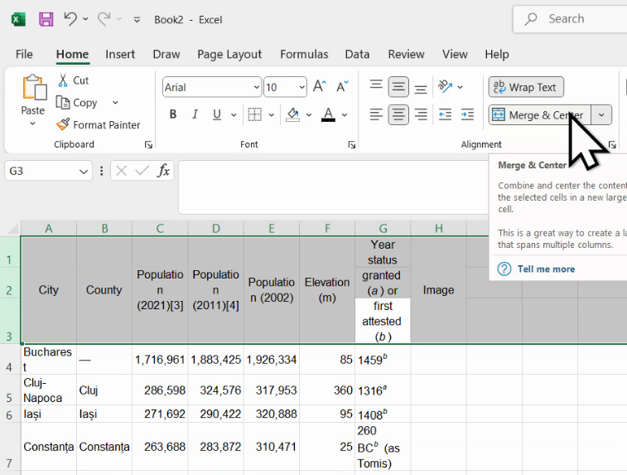Open the Arial font name dropdown
Image resolution: width=627 pixels, height=475 pixels.
pyautogui.click(x=256, y=87)
